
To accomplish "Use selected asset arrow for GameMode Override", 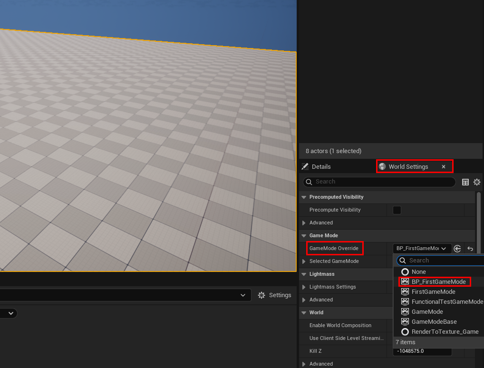I will tap(457, 249).
